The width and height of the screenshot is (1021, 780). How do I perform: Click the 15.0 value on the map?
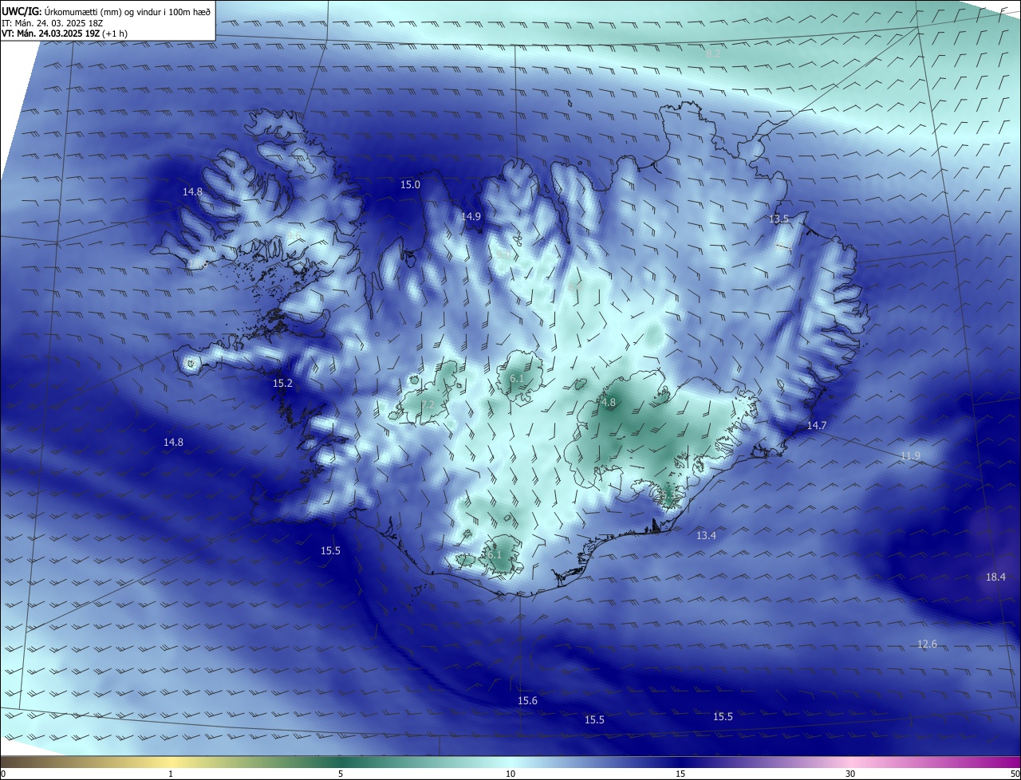coord(410,184)
